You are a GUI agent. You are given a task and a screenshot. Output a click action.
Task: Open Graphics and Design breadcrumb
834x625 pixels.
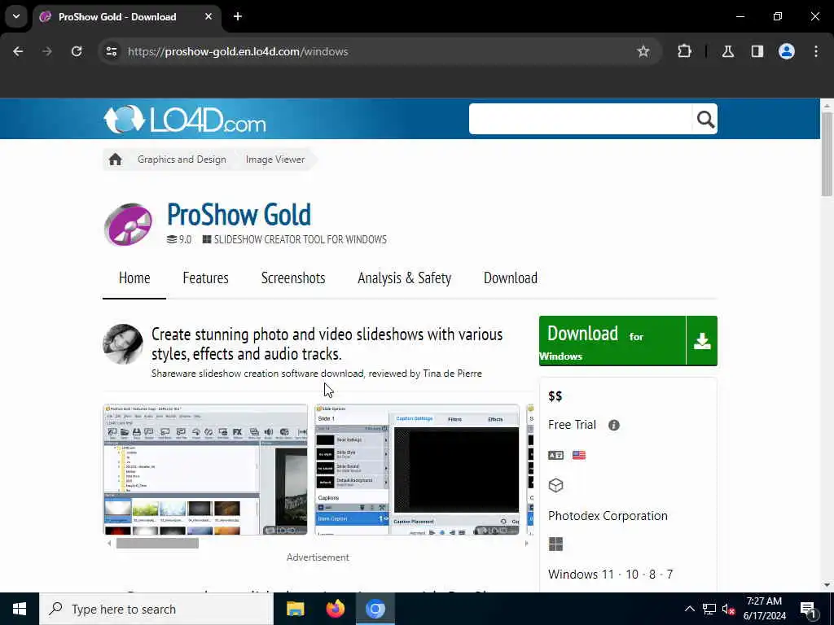pos(182,160)
